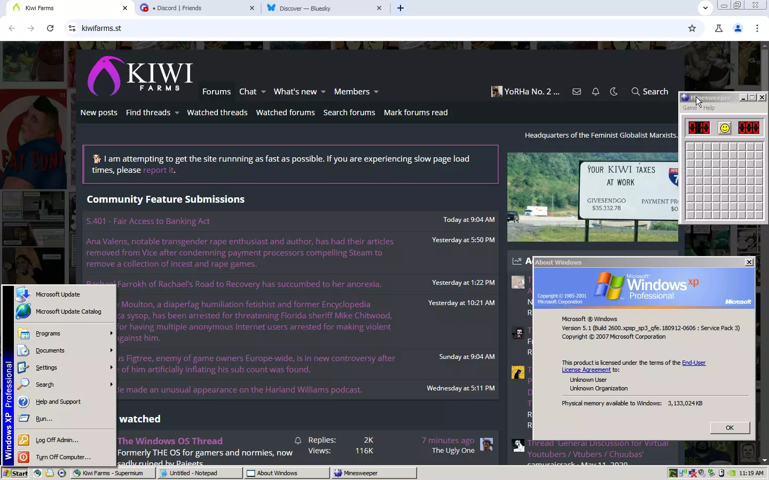This screenshot has height=480, width=769.
Task: Open the End-User License Agreement link
Action: click(x=634, y=366)
